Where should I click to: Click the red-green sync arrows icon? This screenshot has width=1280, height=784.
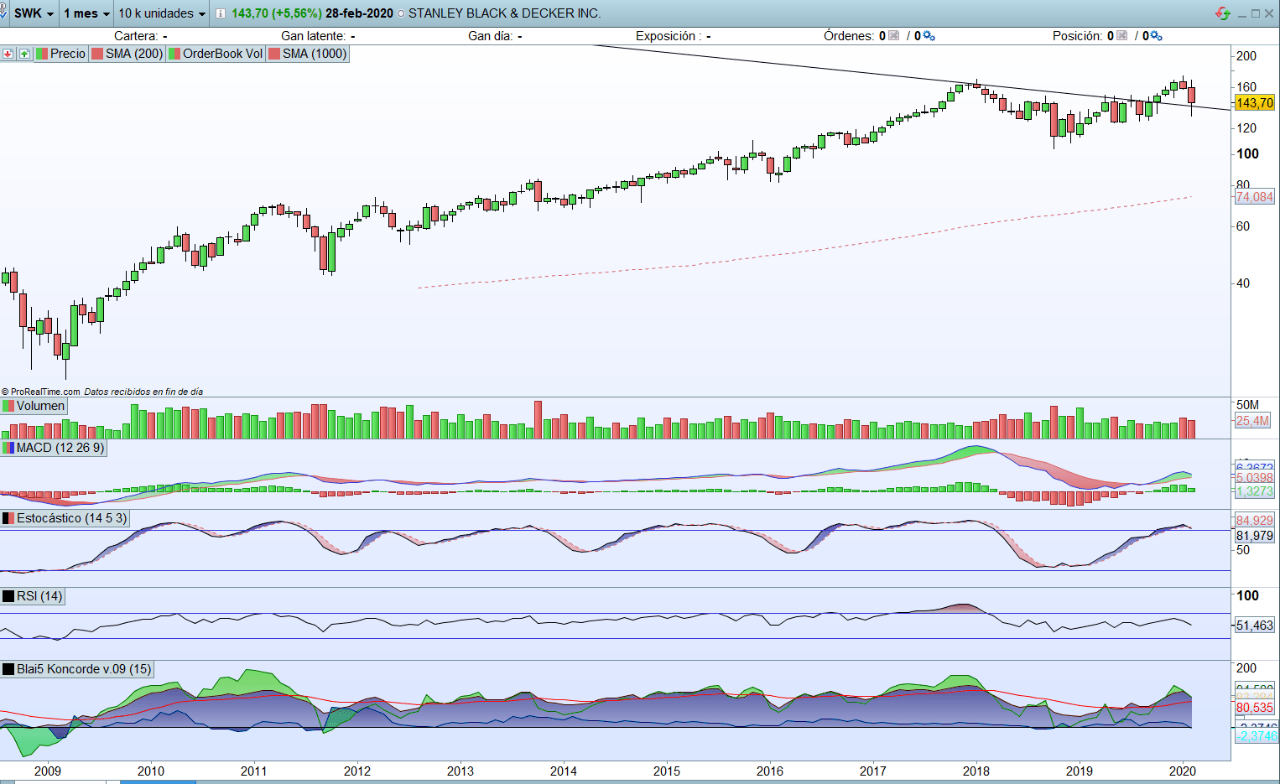coord(1223,13)
